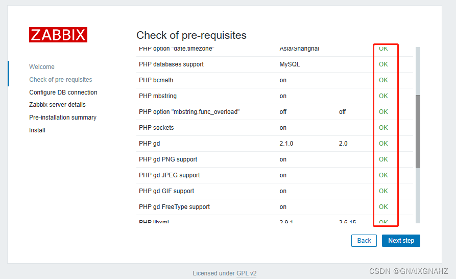Go to Configure DB connection step
Image resolution: width=456 pixels, height=279 pixels.
63,92
